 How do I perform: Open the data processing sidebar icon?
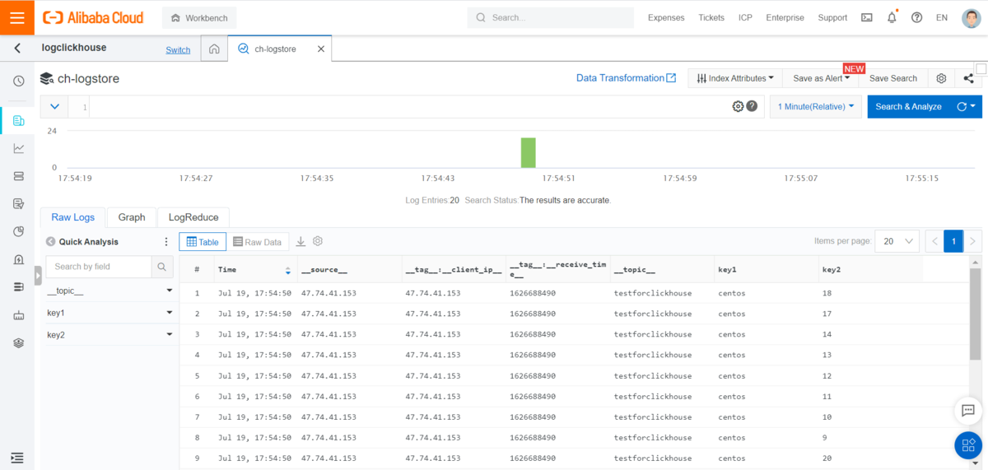pos(18,203)
